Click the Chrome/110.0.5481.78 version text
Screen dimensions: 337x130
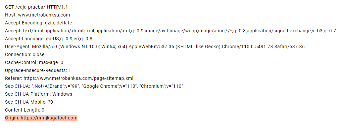(247, 47)
